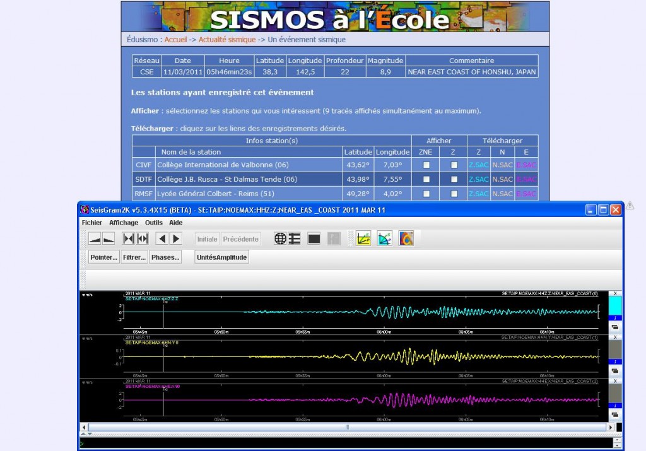Viewport: 646px width, 451px height.
Task: Follow the Actualité sismique breadcrumb link
Action: pyautogui.click(x=227, y=40)
